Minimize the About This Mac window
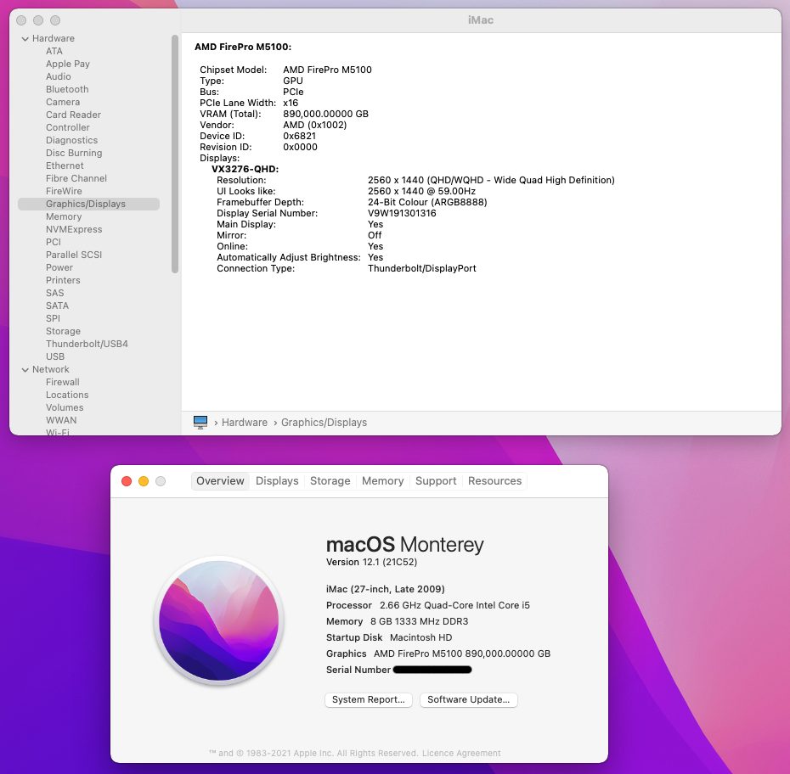 (144, 481)
